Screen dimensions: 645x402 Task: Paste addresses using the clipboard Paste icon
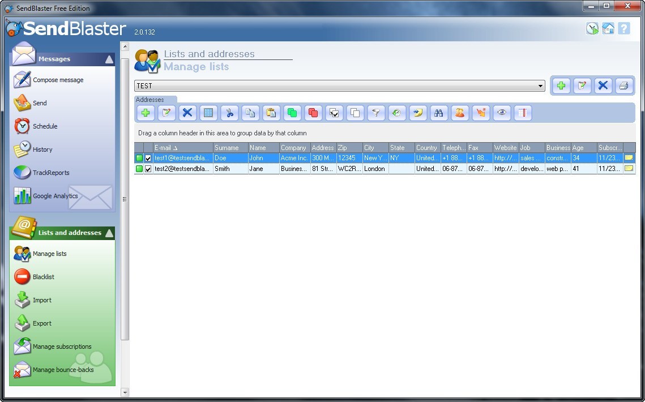pos(271,113)
